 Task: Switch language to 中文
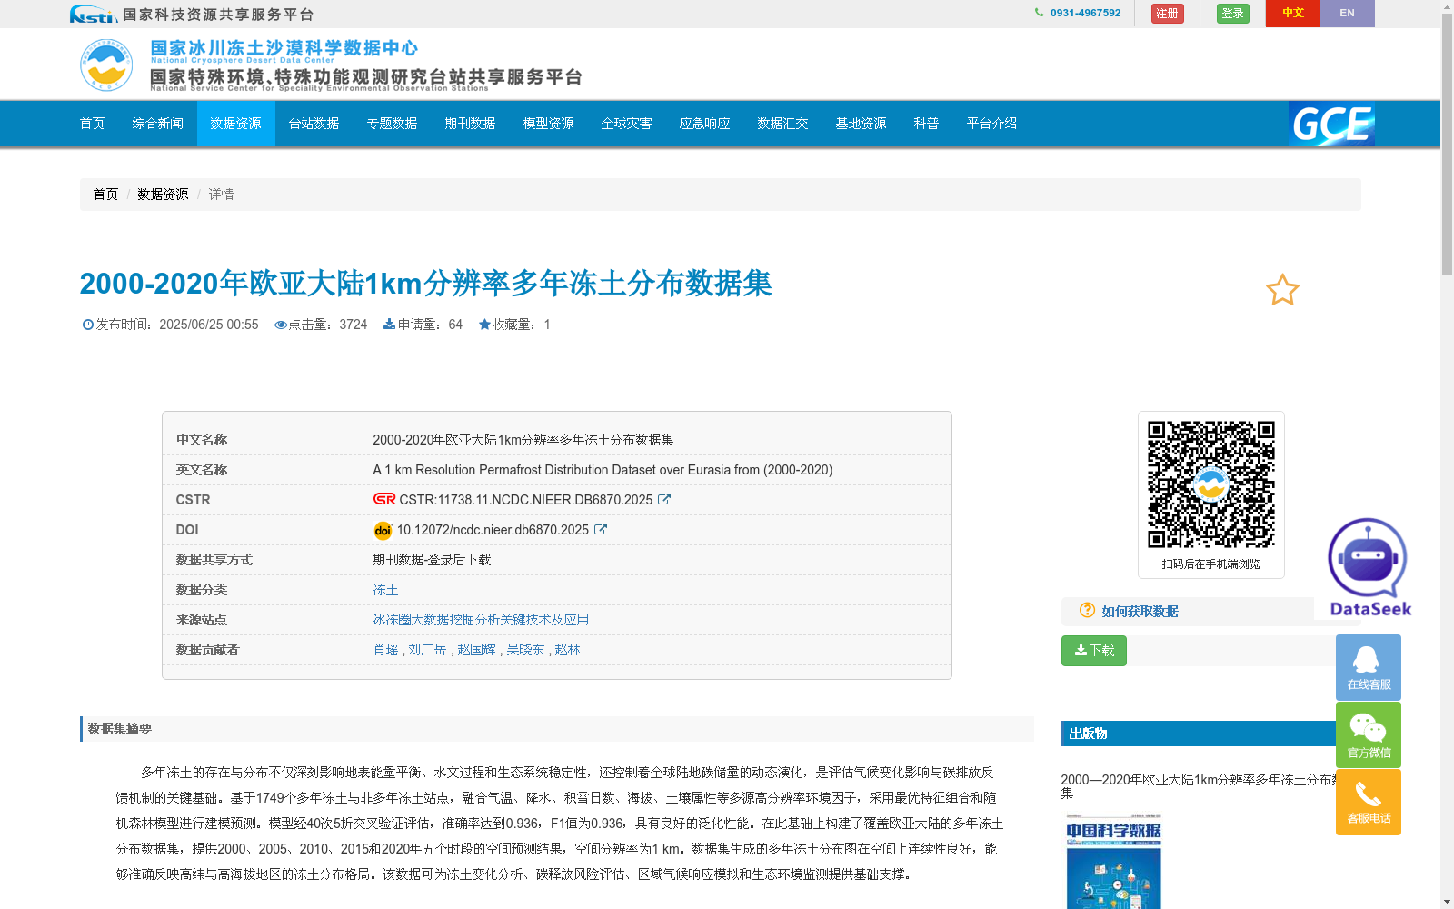1293,14
